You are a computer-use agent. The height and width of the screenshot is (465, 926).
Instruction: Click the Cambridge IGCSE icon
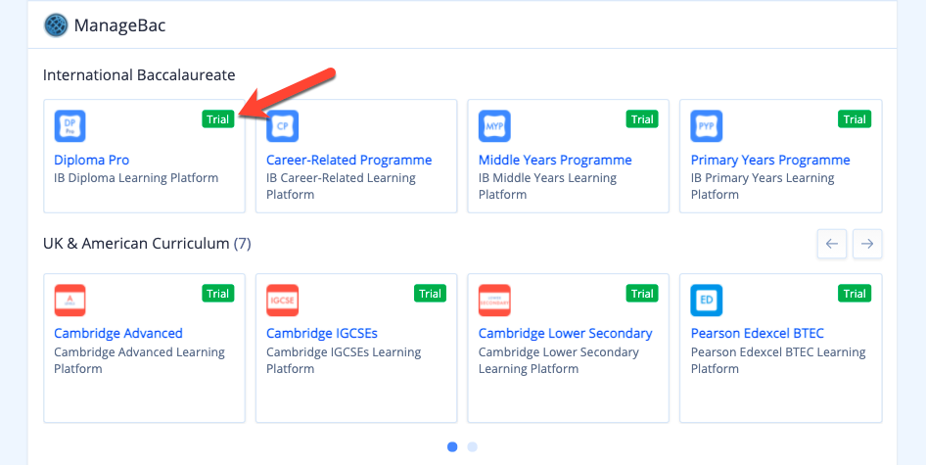pyautogui.click(x=282, y=301)
